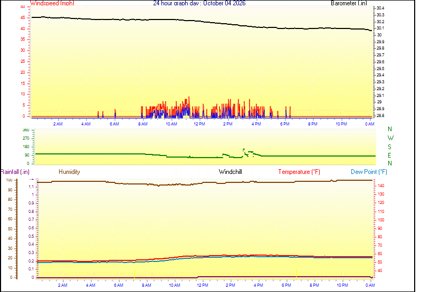Click the 6 PM label on wind graph
Image resolution: width=421 pixels, height=292 pixels.
(284, 124)
